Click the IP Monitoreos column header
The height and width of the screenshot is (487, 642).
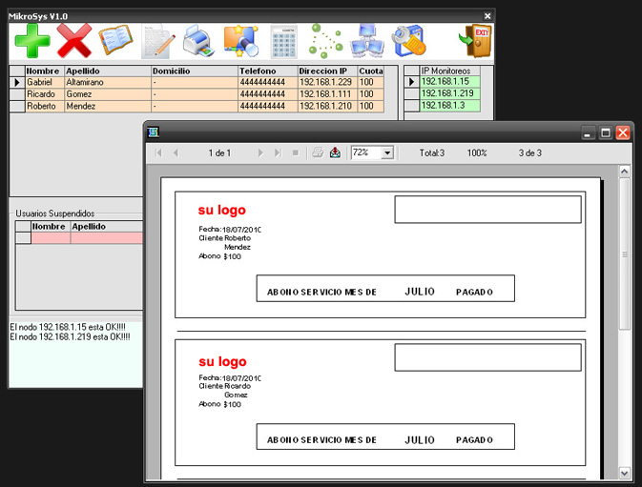[x=449, y=71]
